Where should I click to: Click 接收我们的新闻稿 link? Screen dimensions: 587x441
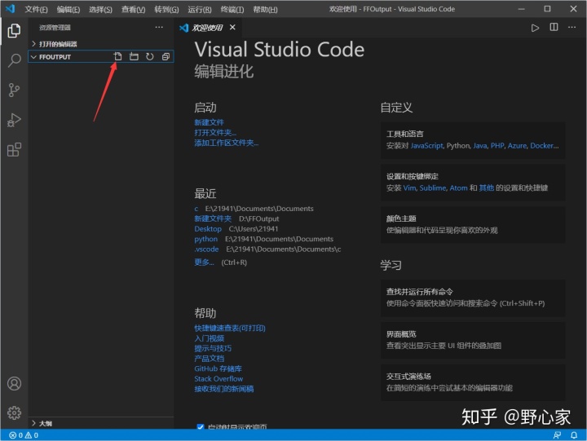pos(224,389)
